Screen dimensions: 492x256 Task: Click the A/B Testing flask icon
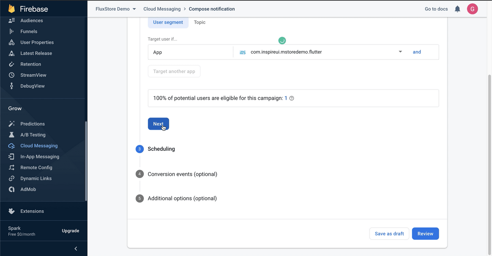pos(12,135)
